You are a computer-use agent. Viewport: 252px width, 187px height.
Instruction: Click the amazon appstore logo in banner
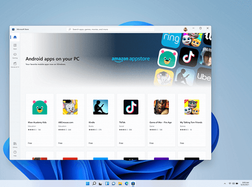pyautogui.click(x=130, y=59)
